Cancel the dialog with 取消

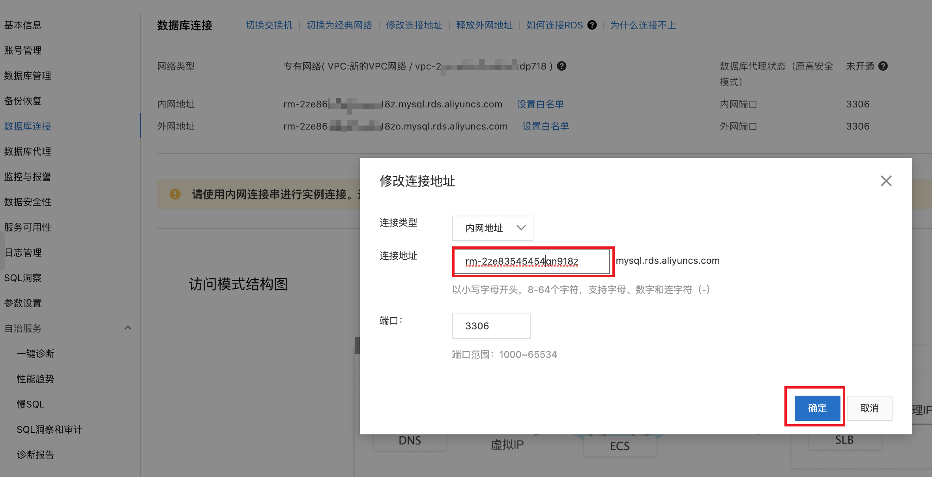tap(869, 408)
